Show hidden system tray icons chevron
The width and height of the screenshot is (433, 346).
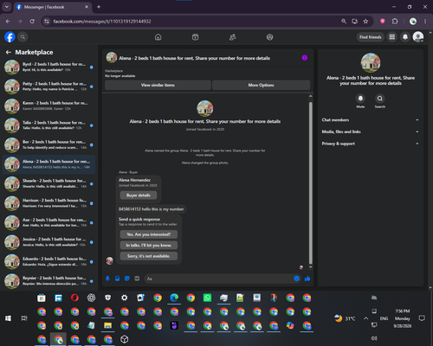point(365,318)
